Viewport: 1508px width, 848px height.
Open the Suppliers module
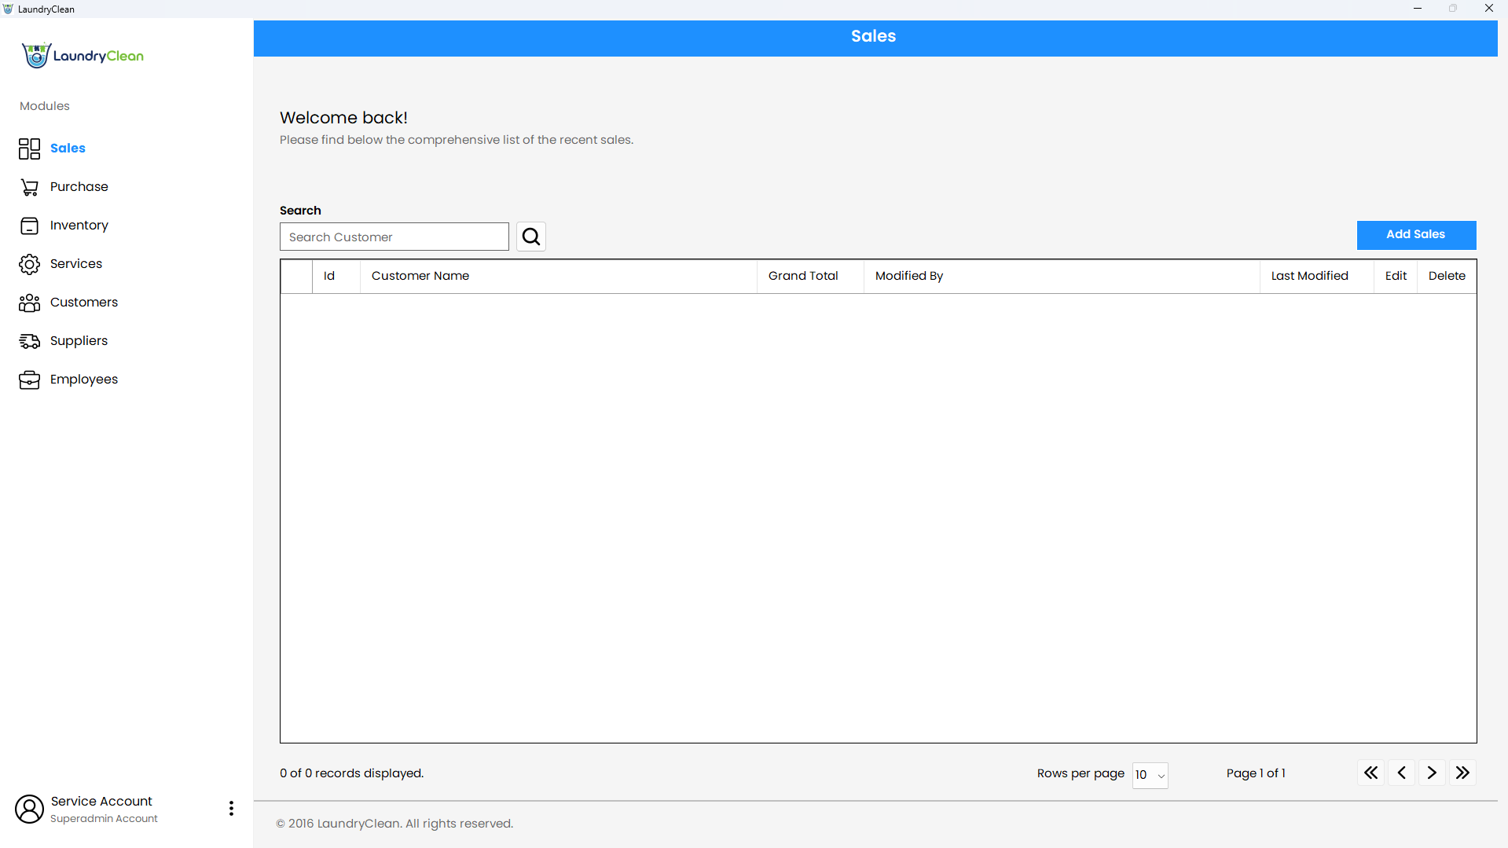click(x=79, y=340)
